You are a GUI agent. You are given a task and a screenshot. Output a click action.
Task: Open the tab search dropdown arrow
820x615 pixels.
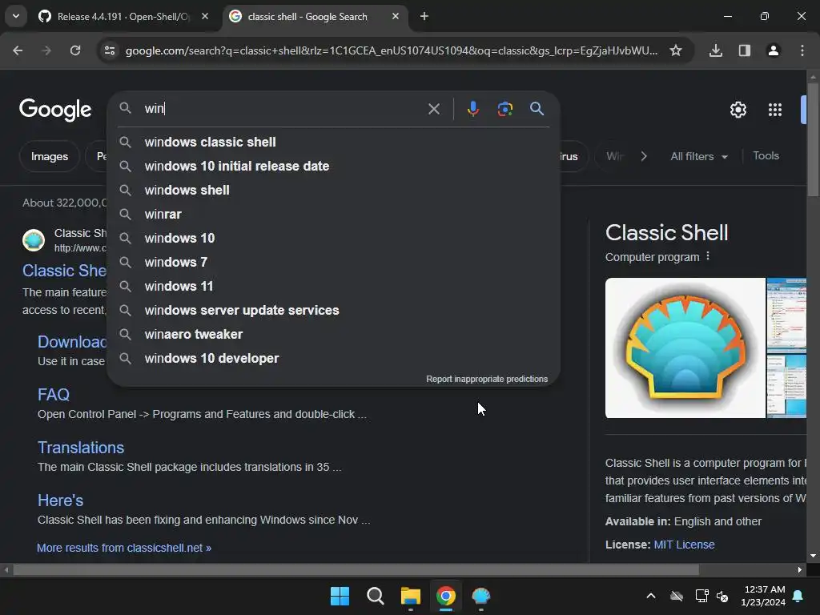click(x=16, y=16)
